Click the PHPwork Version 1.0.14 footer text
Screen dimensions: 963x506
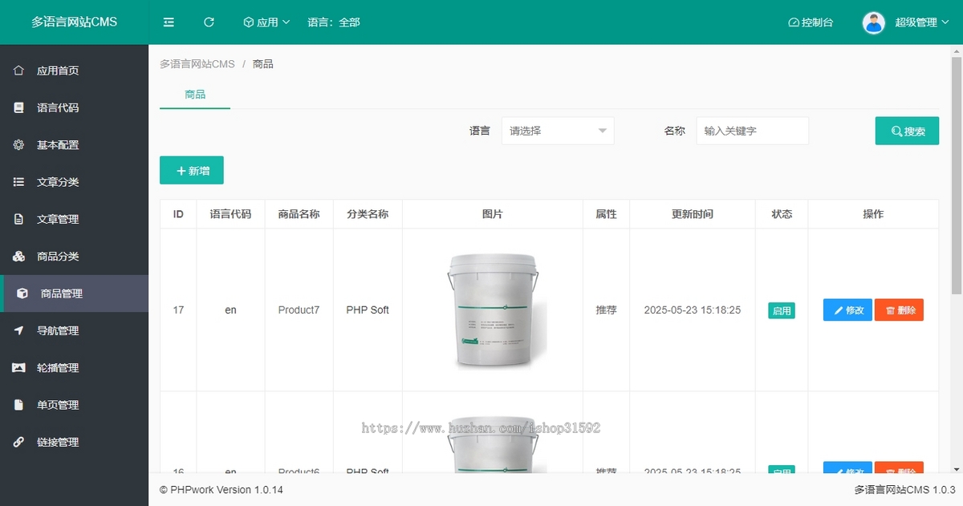point(221,489)
